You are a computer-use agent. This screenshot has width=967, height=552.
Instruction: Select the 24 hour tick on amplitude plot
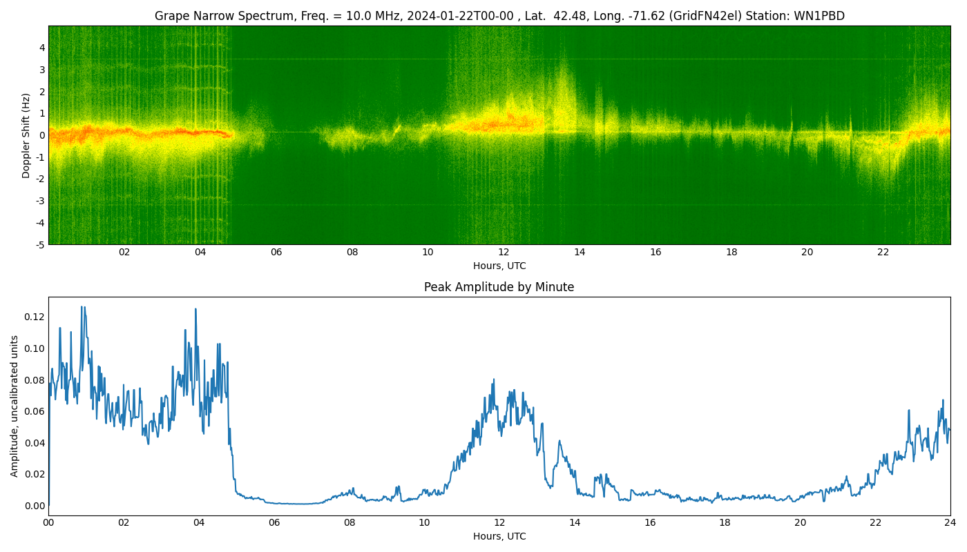tap(950, 522)
